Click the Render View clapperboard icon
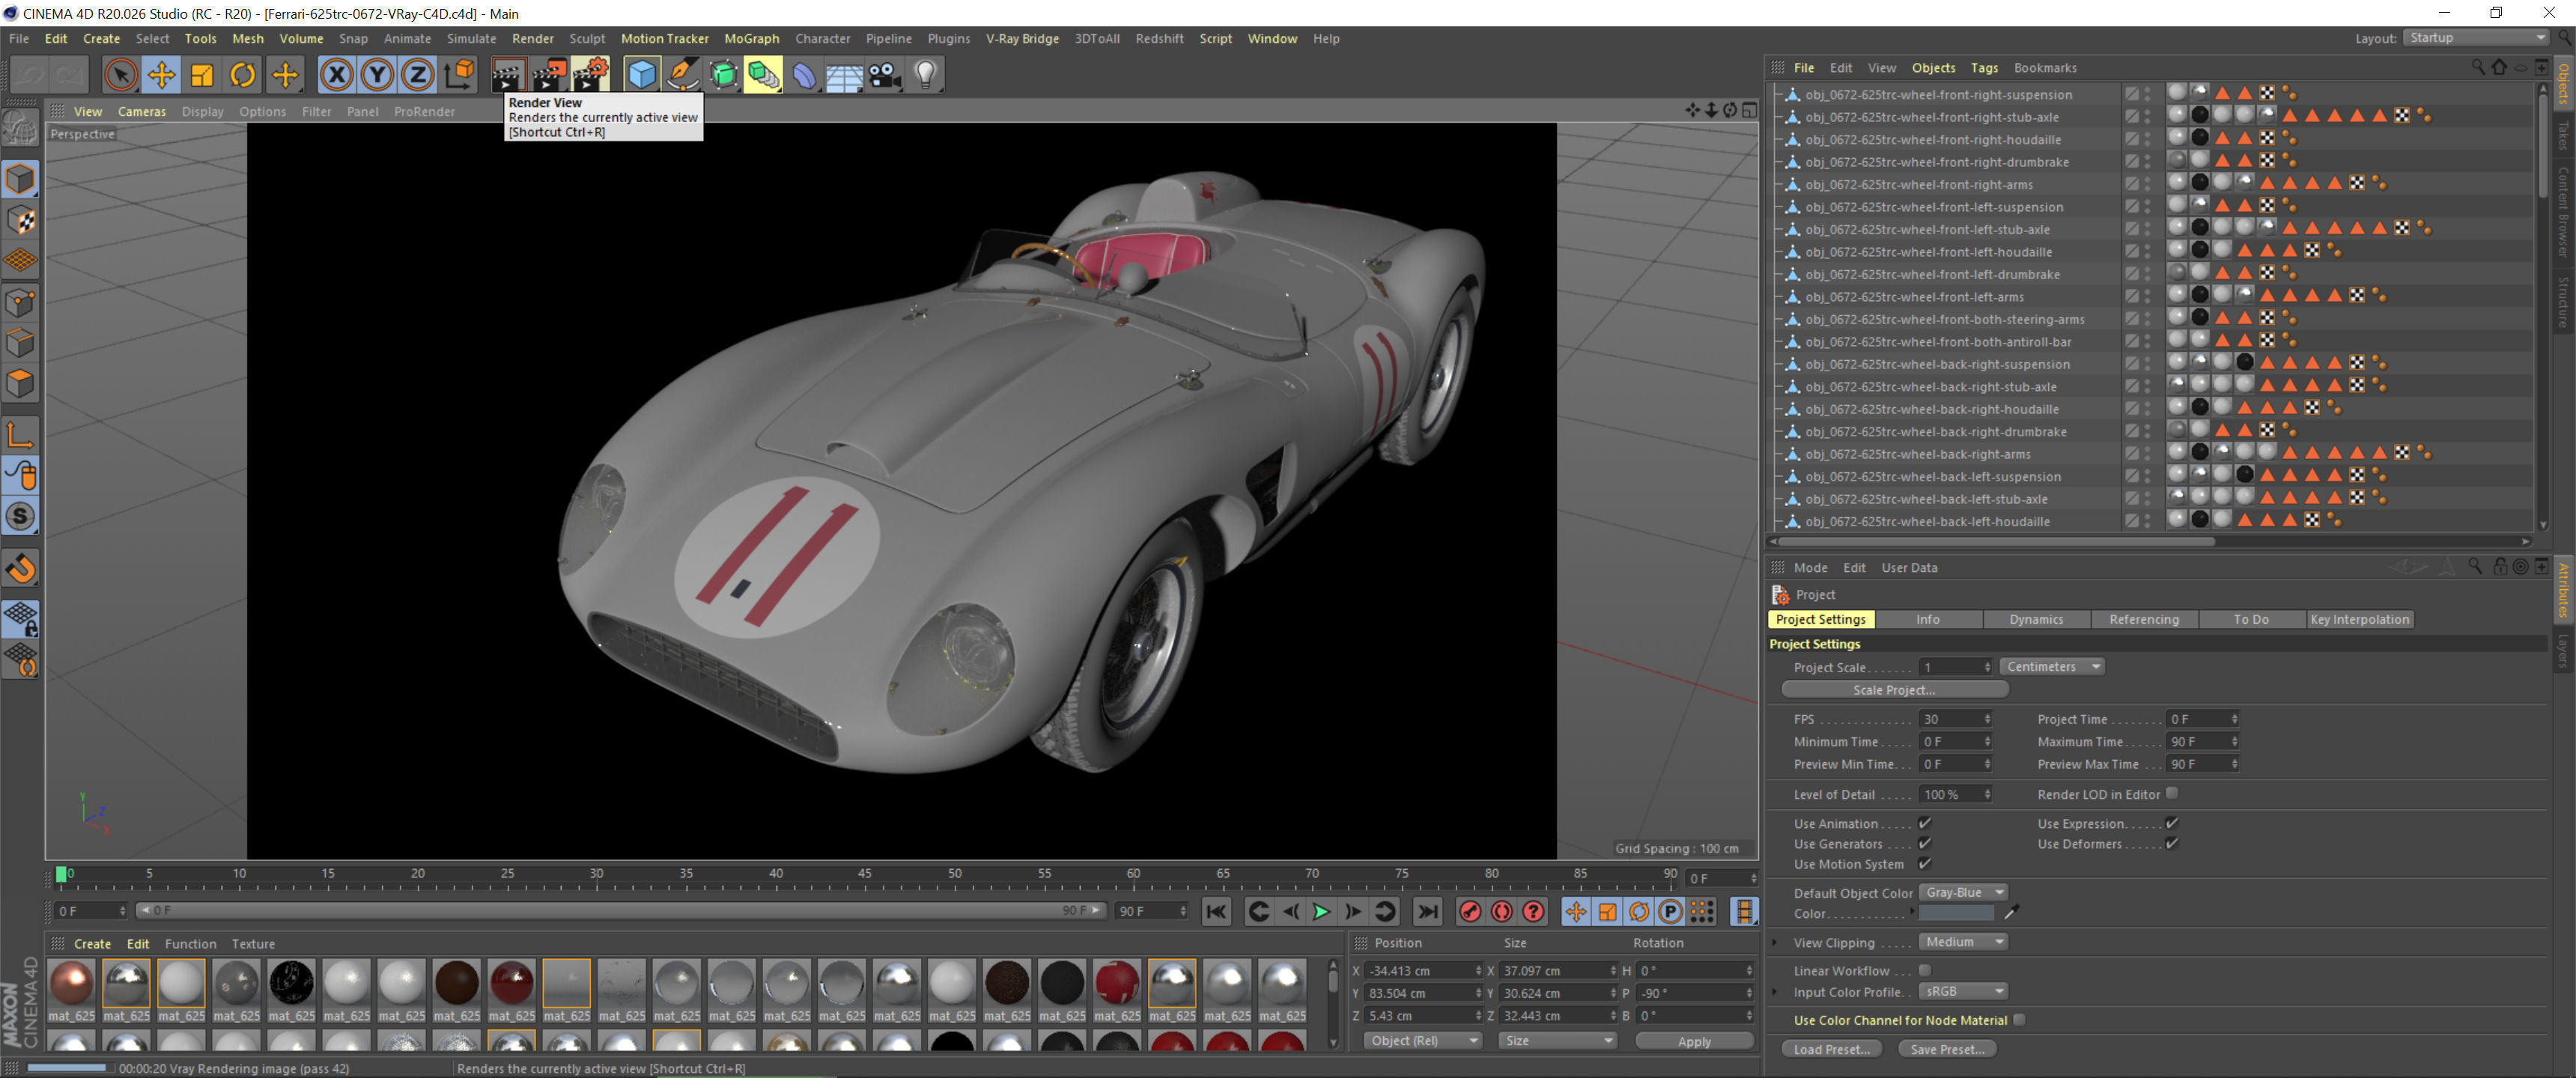The height and width of the screenshot is (1078, 2576). [508, 75]
